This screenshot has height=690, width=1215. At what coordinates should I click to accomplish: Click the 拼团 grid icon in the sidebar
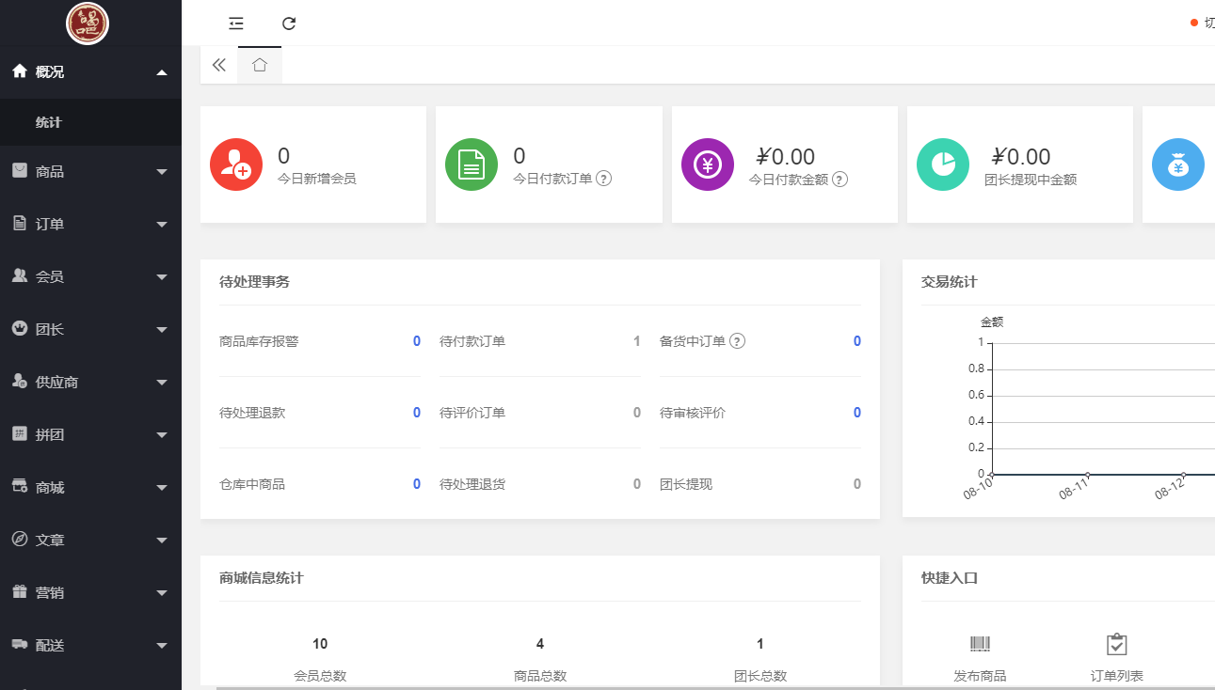[21, 434]
